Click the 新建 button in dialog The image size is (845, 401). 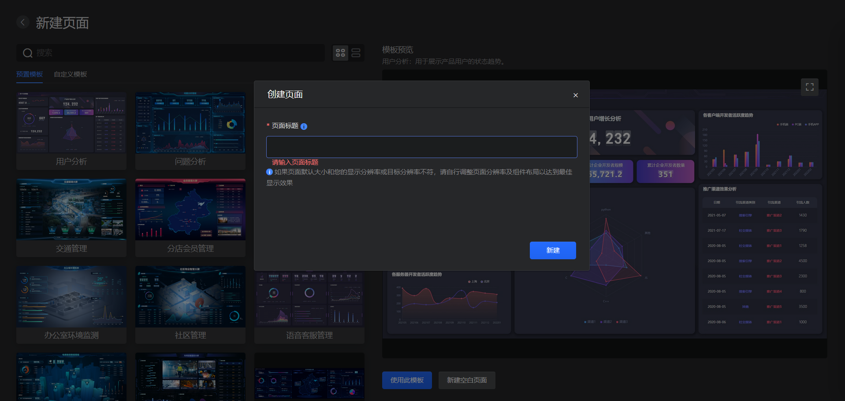click(553, 250)
